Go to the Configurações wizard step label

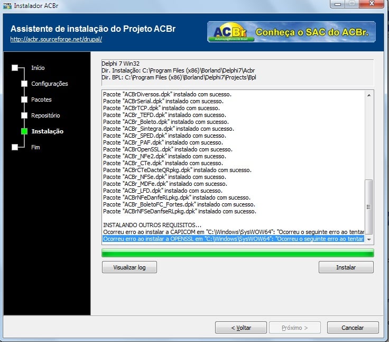click(x=50, y=84)
